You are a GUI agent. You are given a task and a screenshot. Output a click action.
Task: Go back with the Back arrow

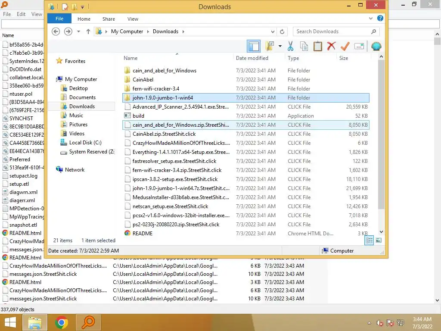pos(56,31)
